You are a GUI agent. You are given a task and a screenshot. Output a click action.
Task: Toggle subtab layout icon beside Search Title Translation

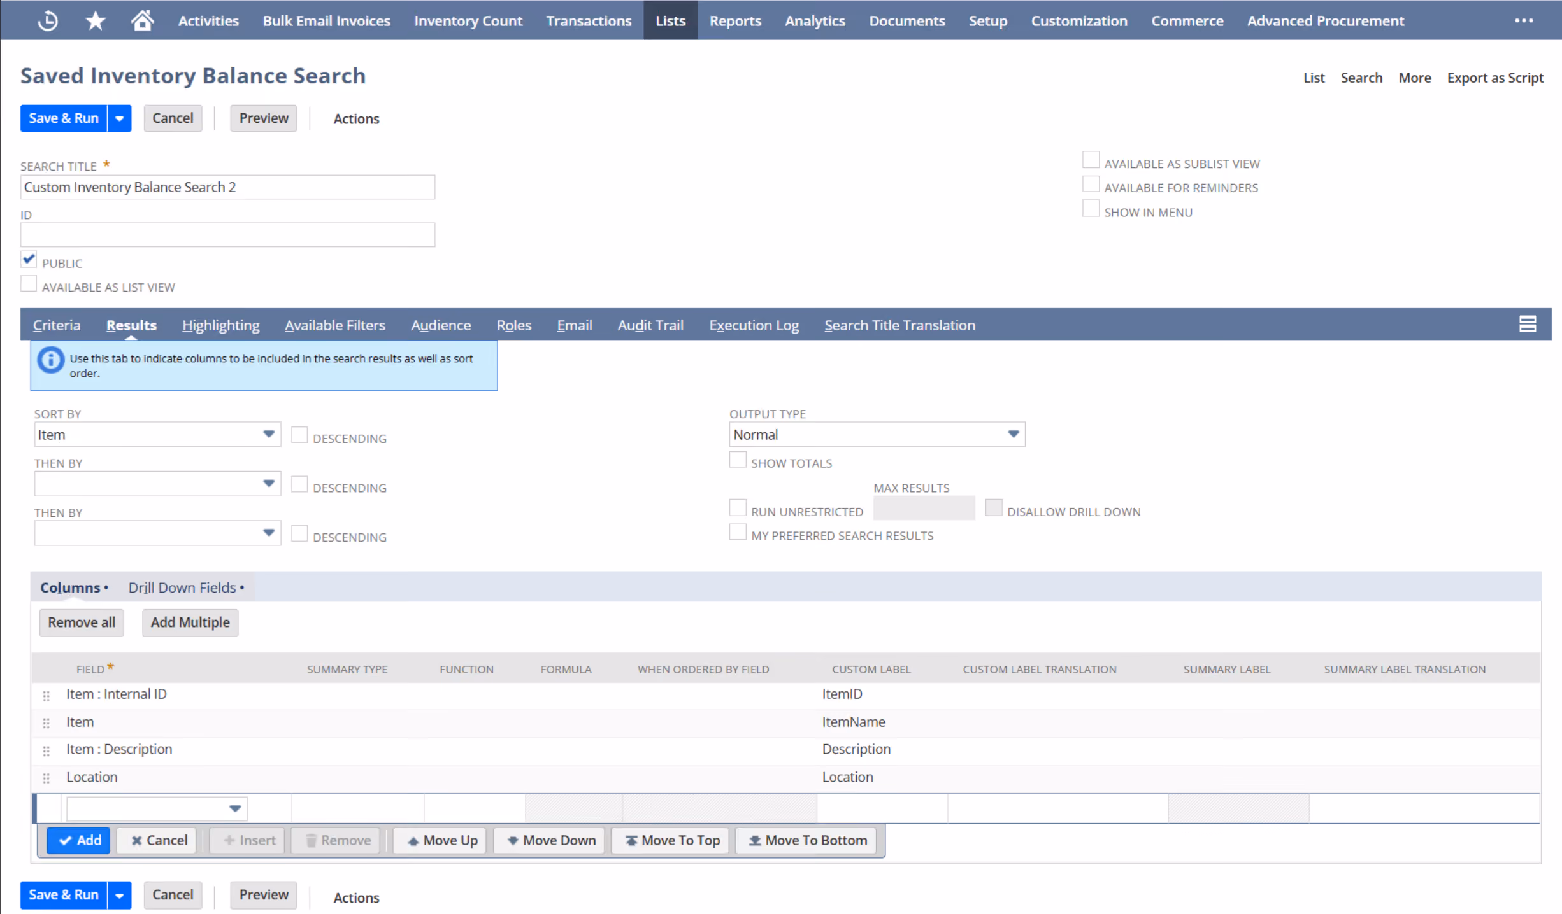pos(1527,324)
